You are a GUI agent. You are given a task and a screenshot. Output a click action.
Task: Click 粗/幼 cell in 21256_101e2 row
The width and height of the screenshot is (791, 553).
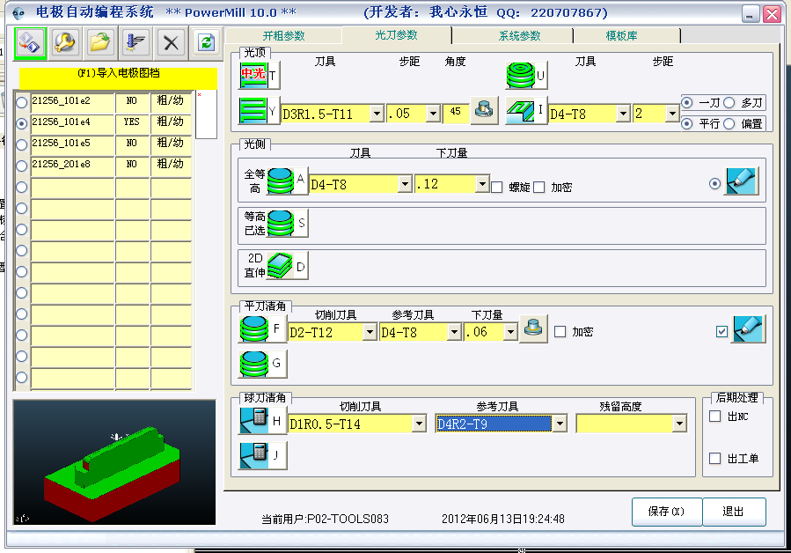point(171,102)
